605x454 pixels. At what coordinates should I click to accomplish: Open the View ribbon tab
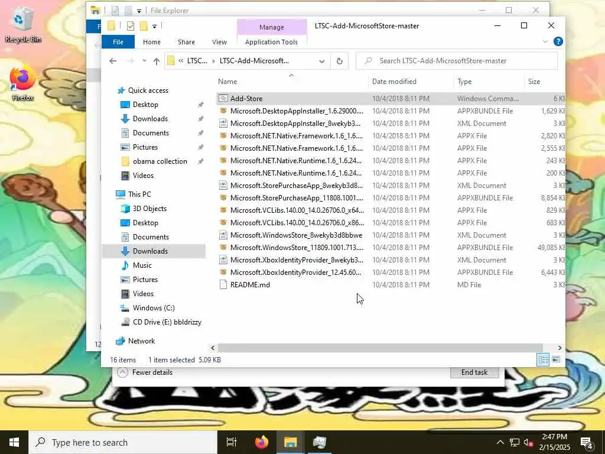tap(219, 42)
